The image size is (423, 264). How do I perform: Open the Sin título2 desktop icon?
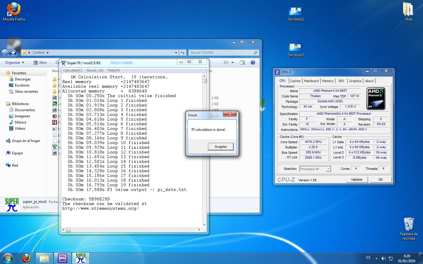tap(296, 14)
